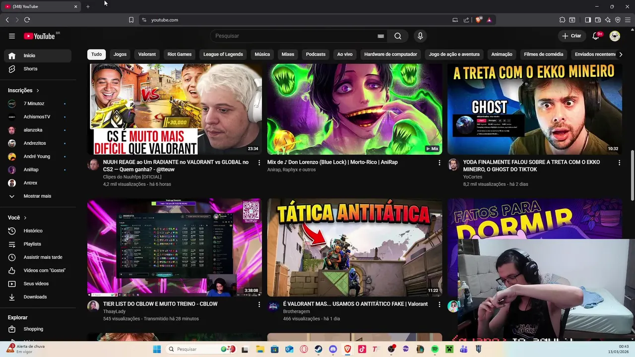
Task: Reload the page in browser toolbar
Action: [x=27, y=20]
